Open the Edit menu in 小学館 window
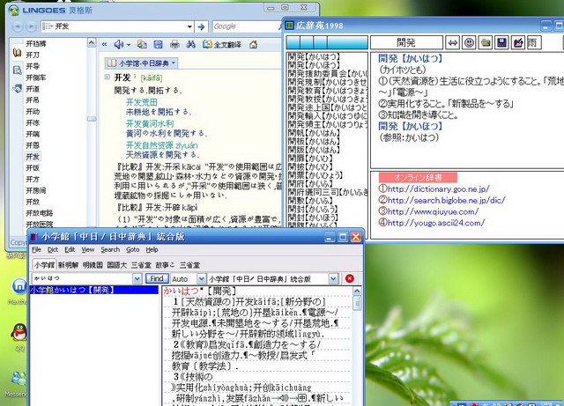 pos(70,249)
